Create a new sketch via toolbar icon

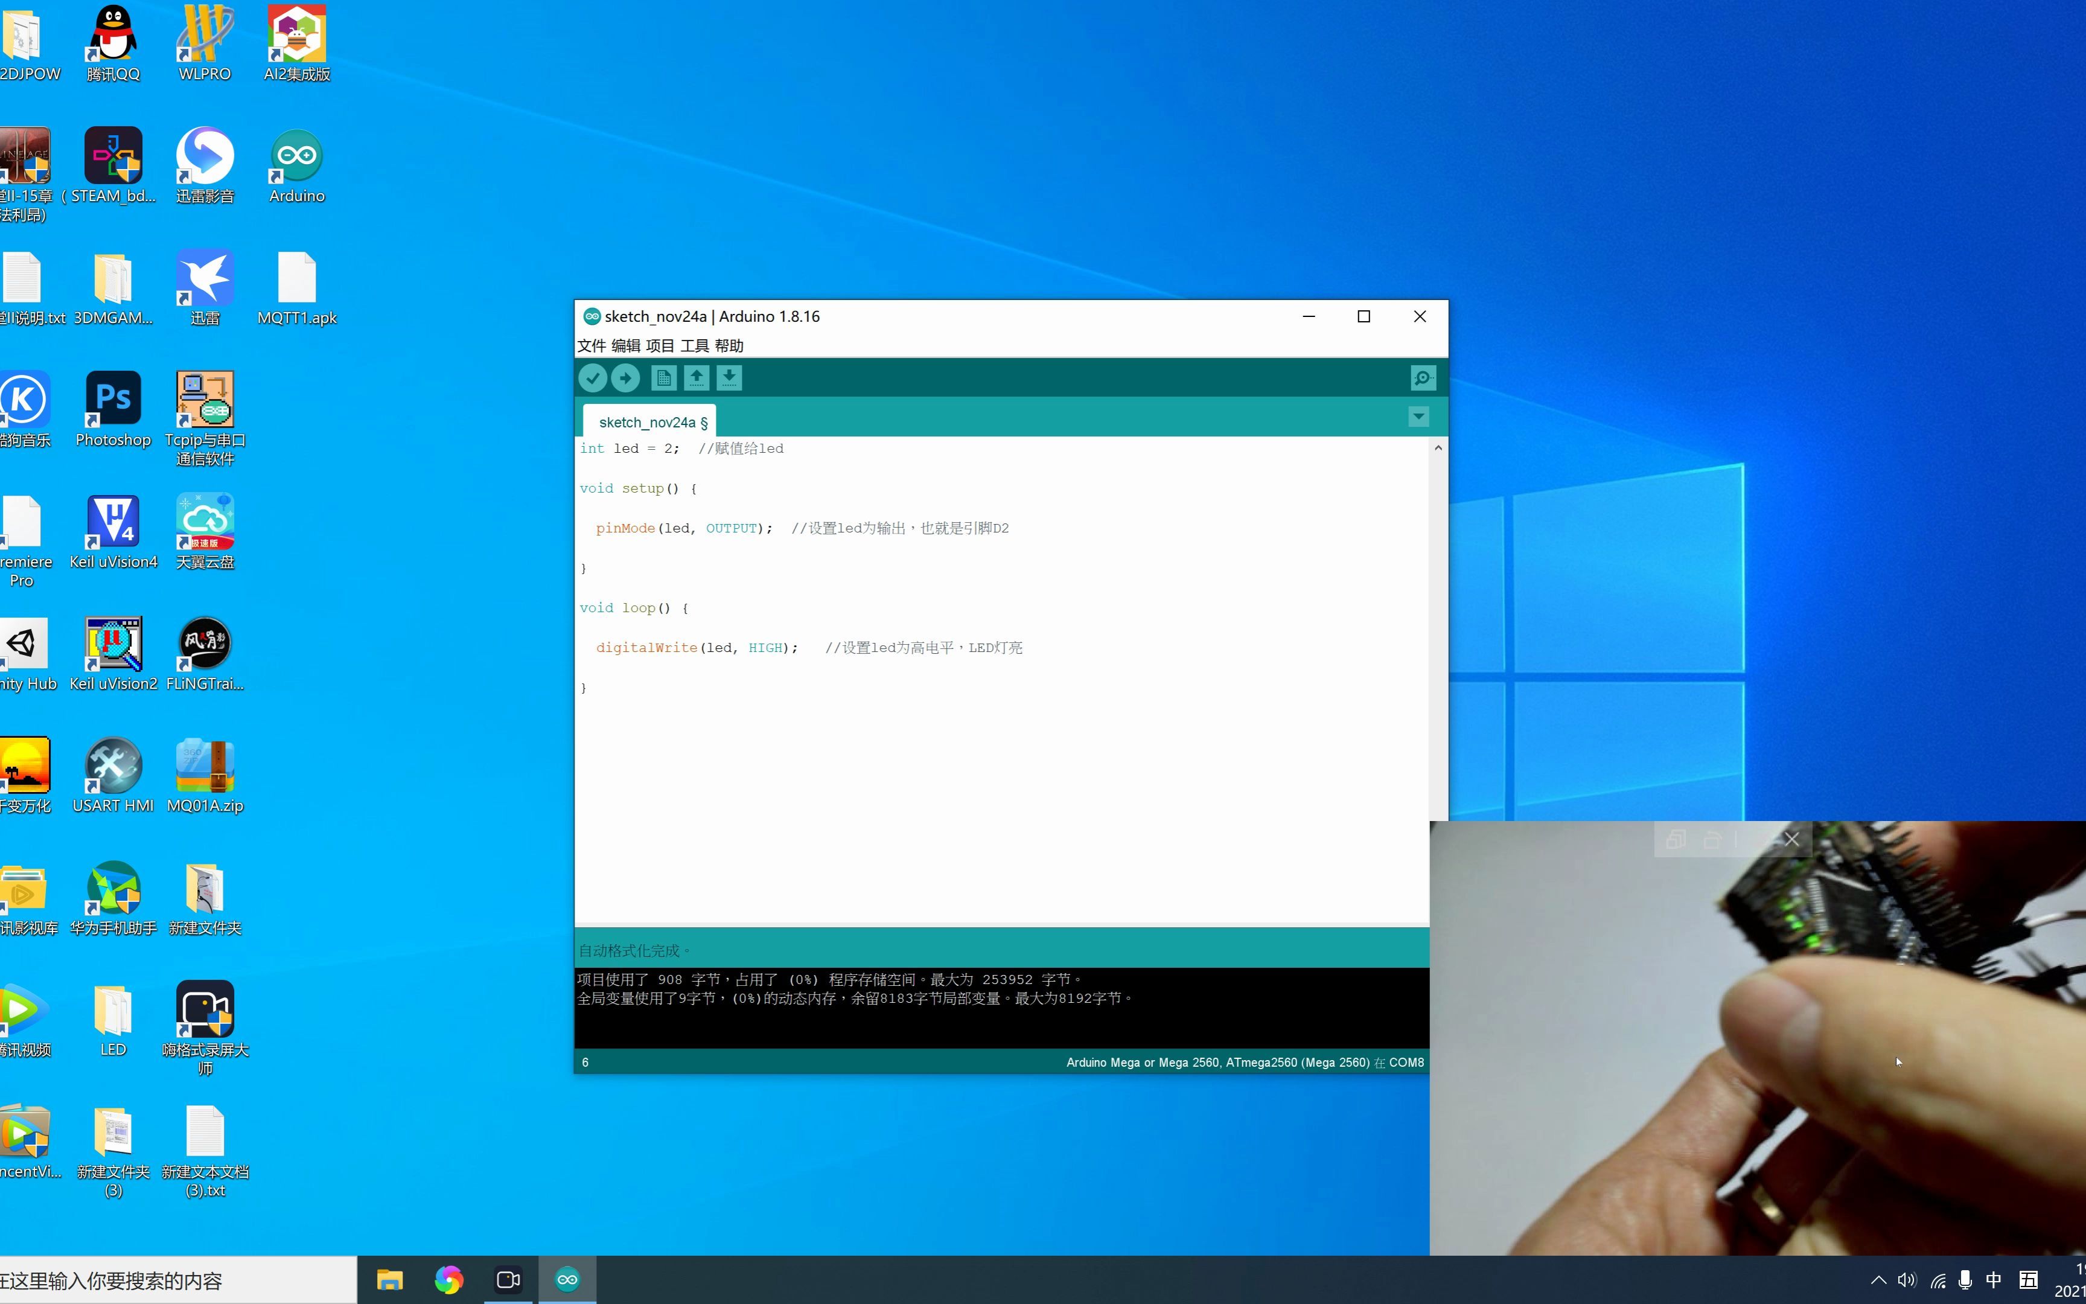[x=664, y=378]
